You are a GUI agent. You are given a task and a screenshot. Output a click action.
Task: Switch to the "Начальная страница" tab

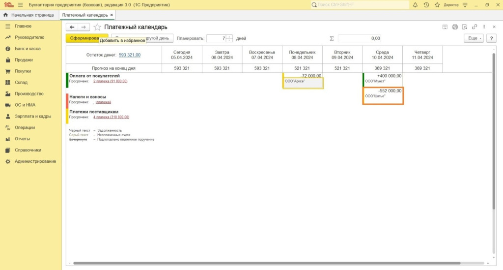coord(28,15)
